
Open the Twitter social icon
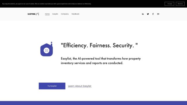coord(148,14)
